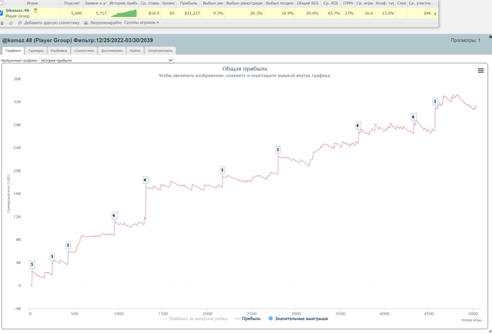Screen dimensions: 492x334
Task: Click the average stake '$16.9'
Action: pyautogui.click(x=154, y=13)
